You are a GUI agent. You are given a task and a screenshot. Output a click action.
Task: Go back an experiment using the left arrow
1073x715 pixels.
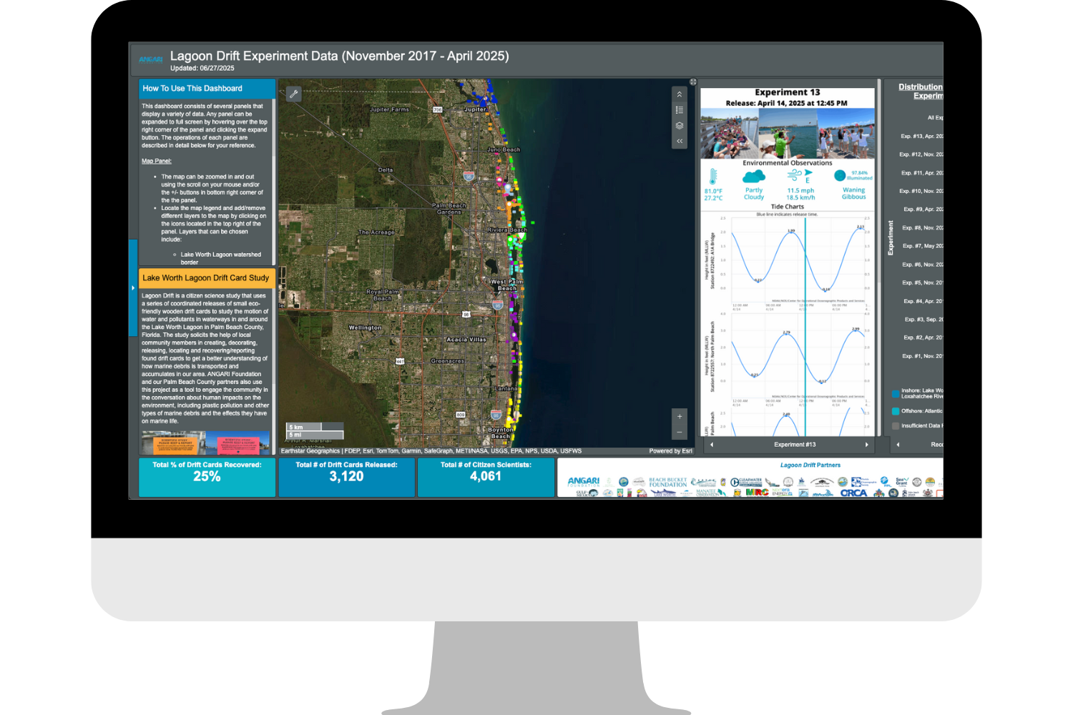coord(712,444)
